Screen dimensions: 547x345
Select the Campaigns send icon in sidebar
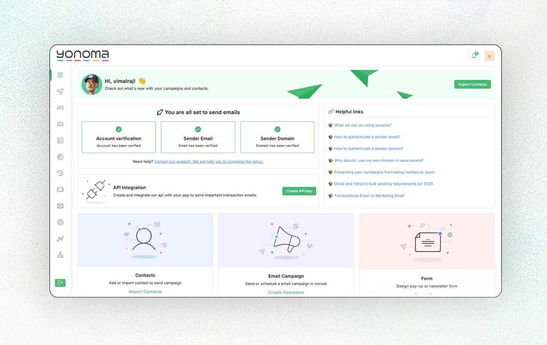[60, 91]
